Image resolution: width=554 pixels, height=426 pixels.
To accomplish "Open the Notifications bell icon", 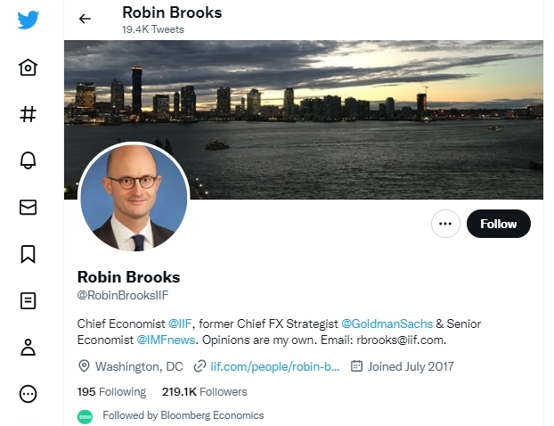I will click(28, 160).
